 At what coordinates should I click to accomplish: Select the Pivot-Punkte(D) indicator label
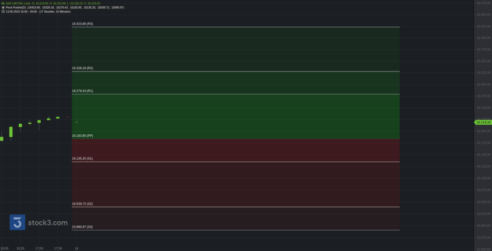pyautogui.click(x=16, y=7)
